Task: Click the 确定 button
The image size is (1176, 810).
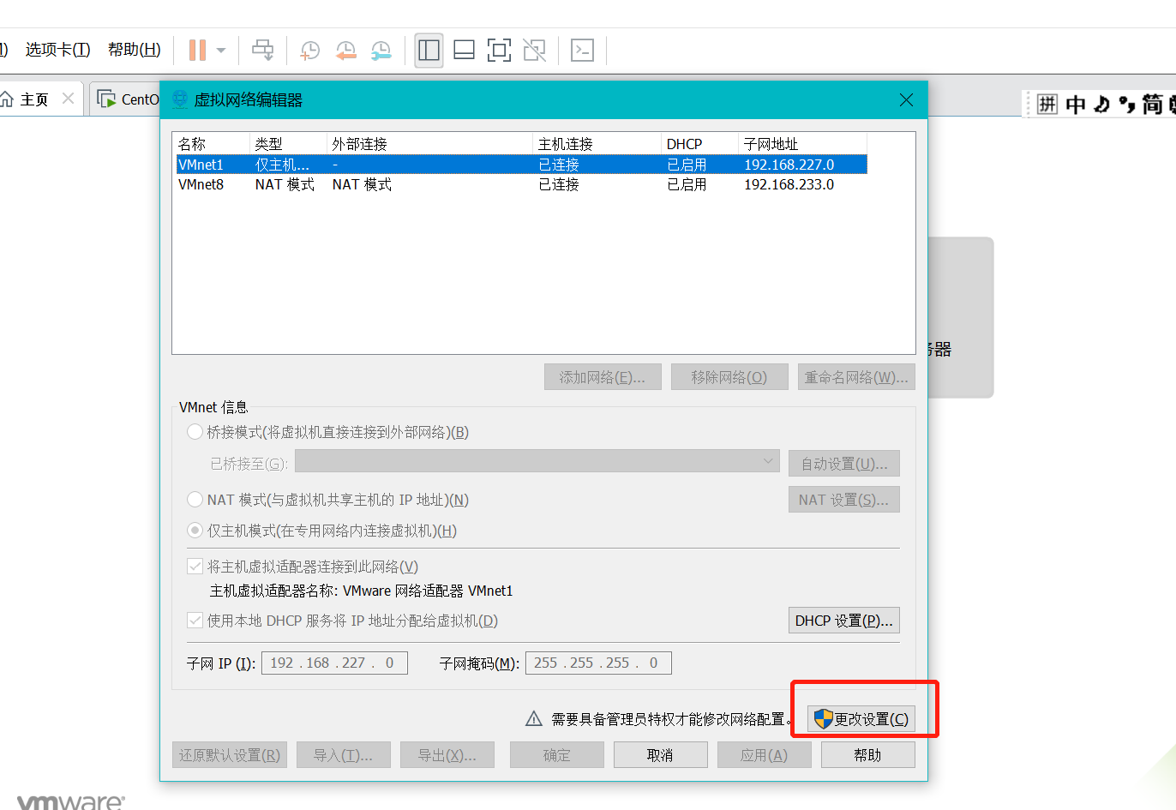Action: coord(557,755)
